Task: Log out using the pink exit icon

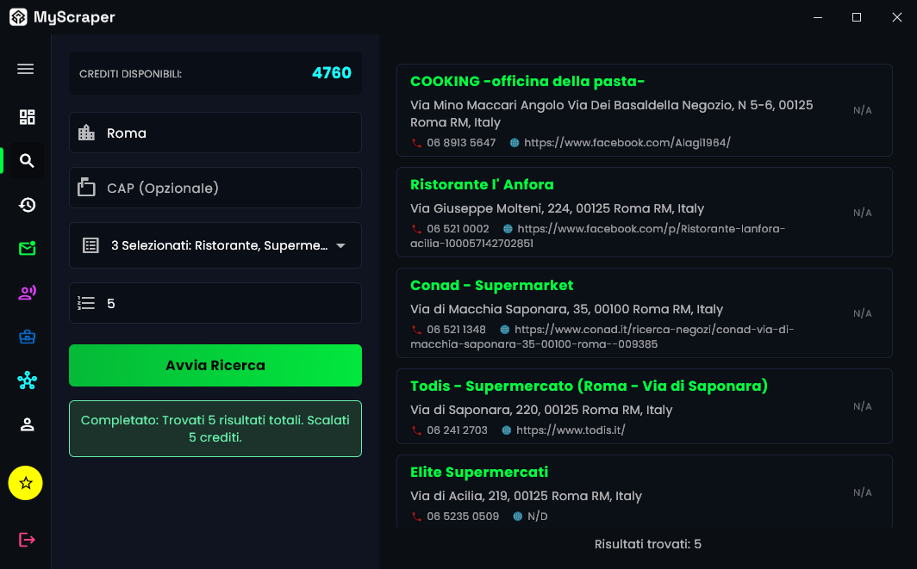Action: click(x=25, y=539)
